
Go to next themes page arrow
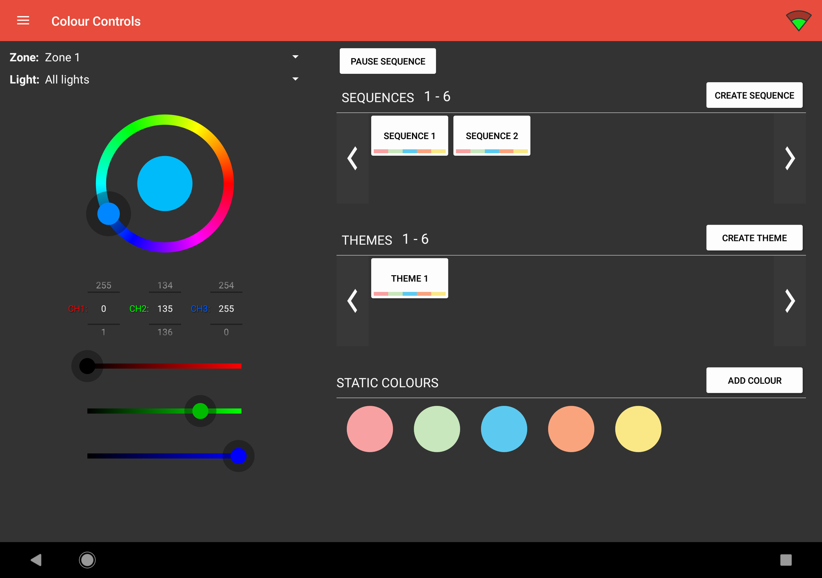(790, 301)
